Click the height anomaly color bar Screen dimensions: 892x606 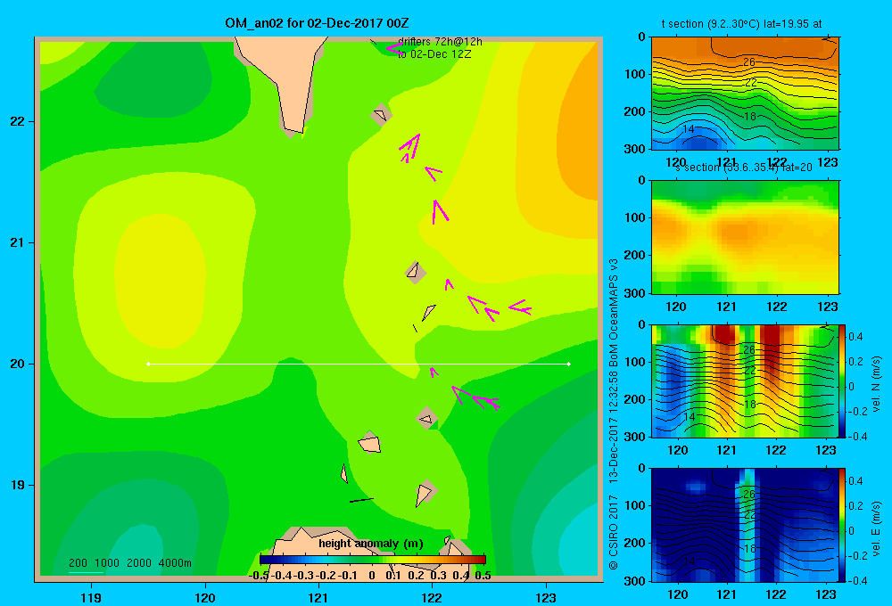[372, 560]
